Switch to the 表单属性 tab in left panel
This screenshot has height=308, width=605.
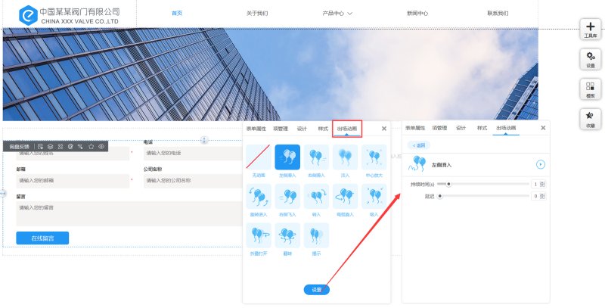tap(256, 129)
